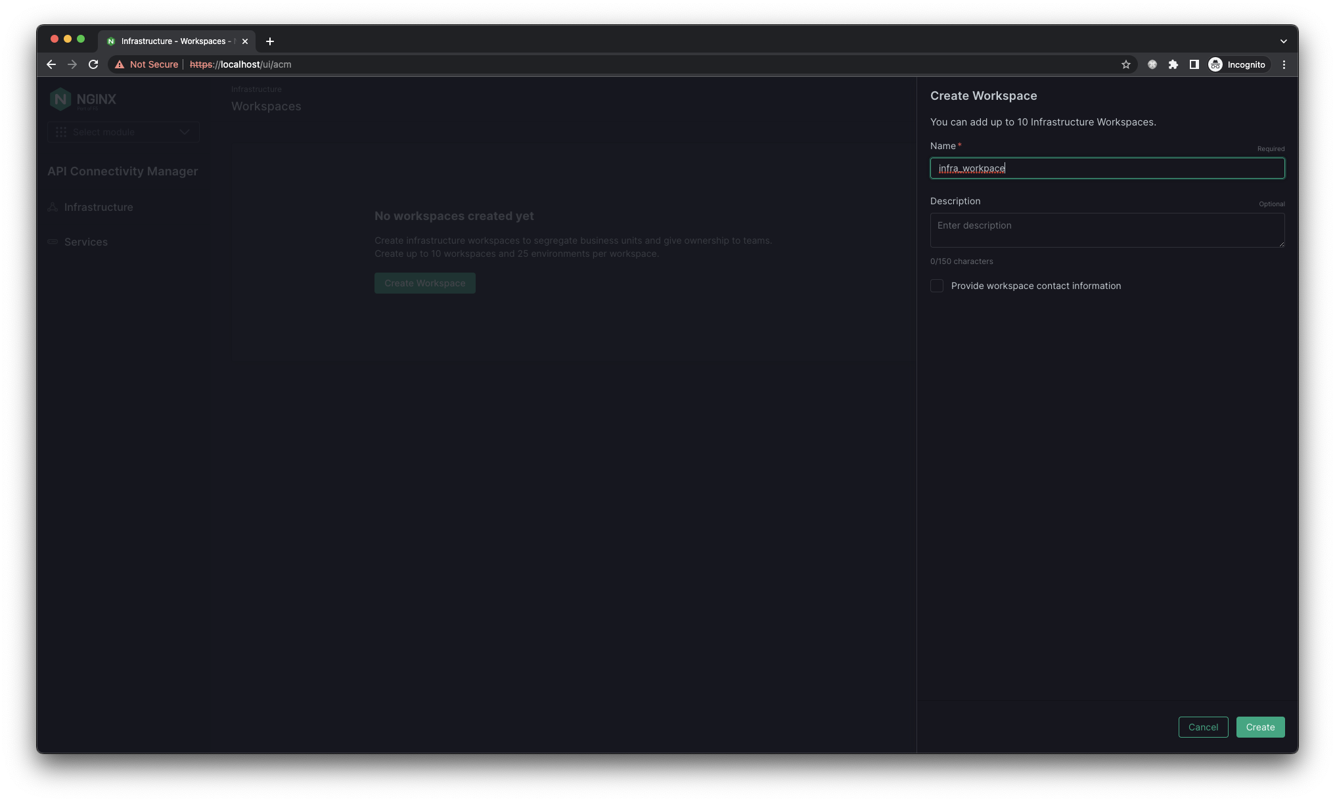Open Infrastructure in the sidebar
Screen dimensions: 1335x802
[99, 207]
